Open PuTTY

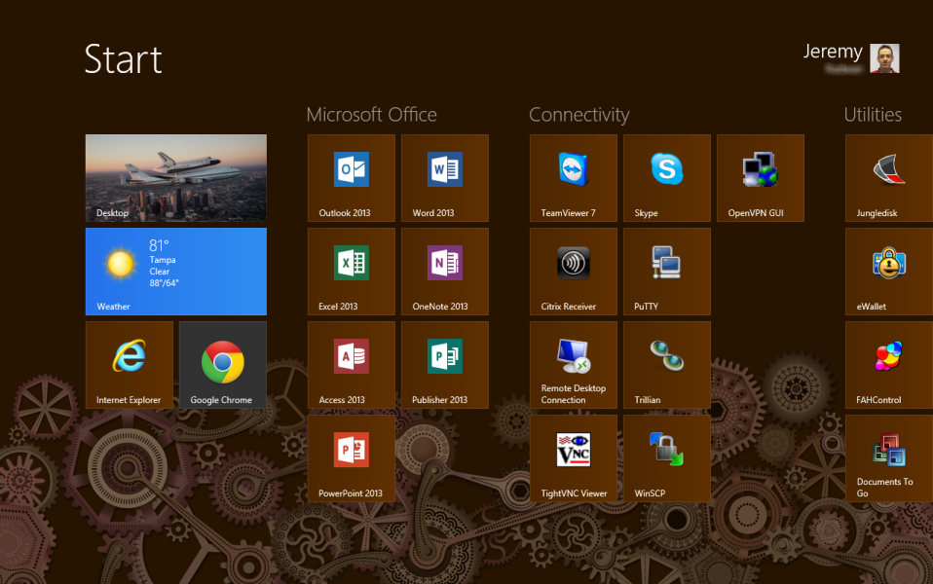[x=666, y=272]
